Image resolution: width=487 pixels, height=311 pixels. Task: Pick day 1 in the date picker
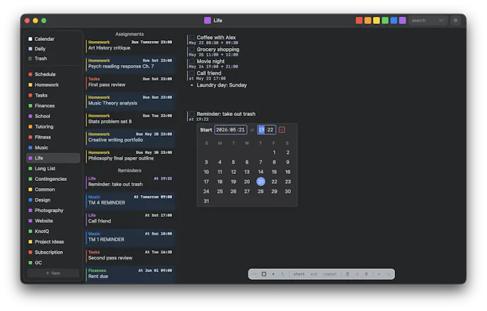[x=274, y=153]
